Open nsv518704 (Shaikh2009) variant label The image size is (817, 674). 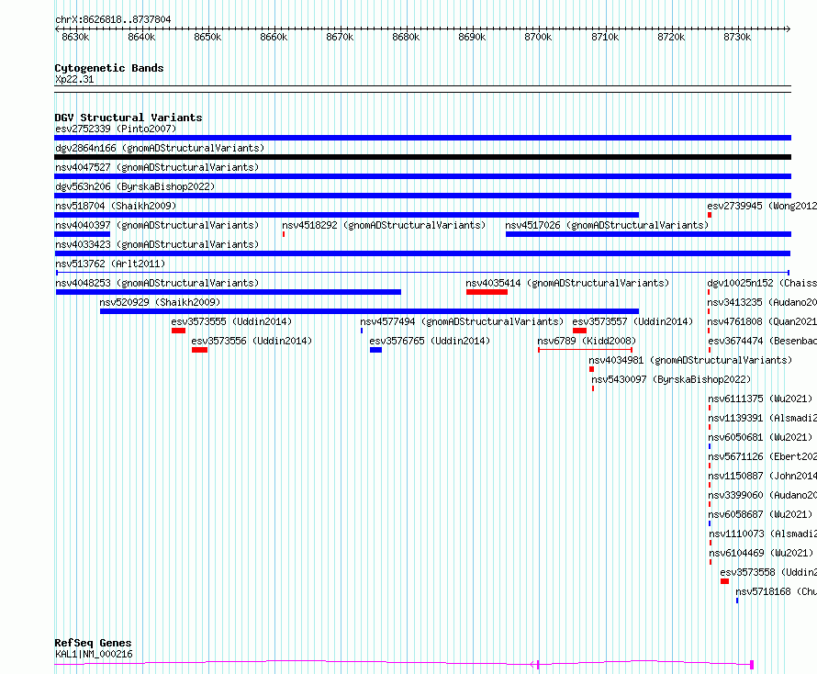click(116, 206)
